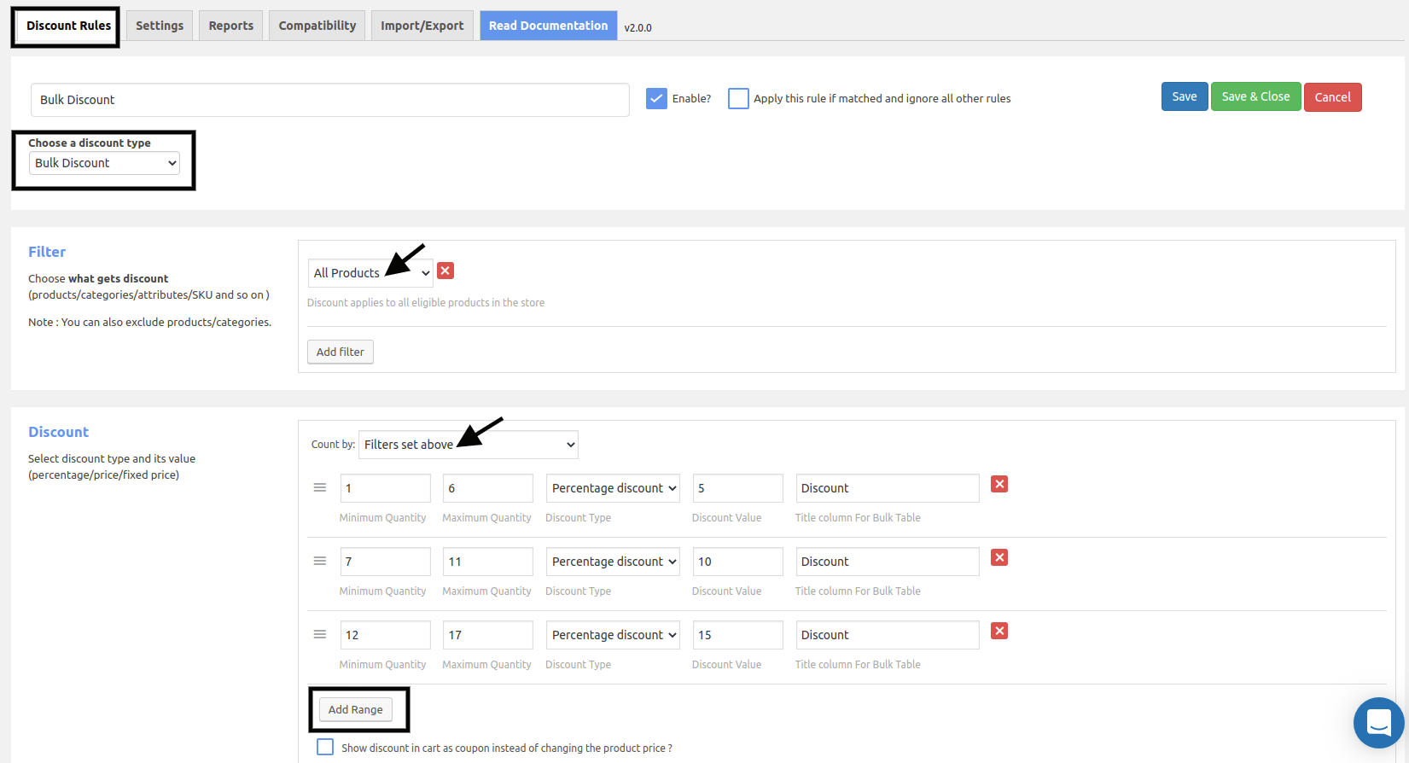1409x763 pixels.
Task: Grab the reorder handle of the first range row
Action: [320, 487]
